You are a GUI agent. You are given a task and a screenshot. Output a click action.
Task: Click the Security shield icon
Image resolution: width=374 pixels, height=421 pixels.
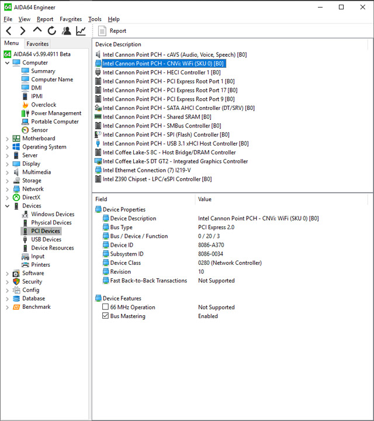point(16,281)
